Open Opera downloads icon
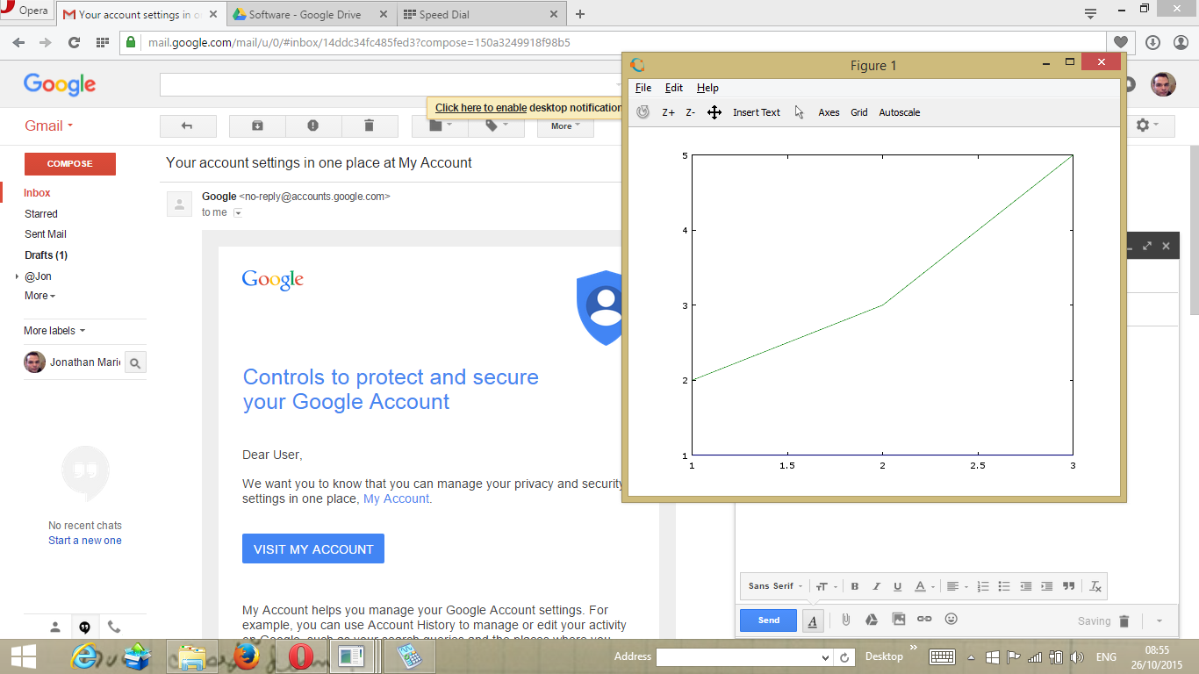Image resolution: width=1199 pixels, height=674 pixels. point(1152,42)
